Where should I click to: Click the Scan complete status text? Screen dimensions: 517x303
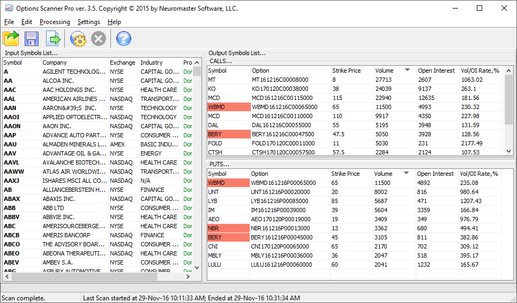tap(24, 298)
